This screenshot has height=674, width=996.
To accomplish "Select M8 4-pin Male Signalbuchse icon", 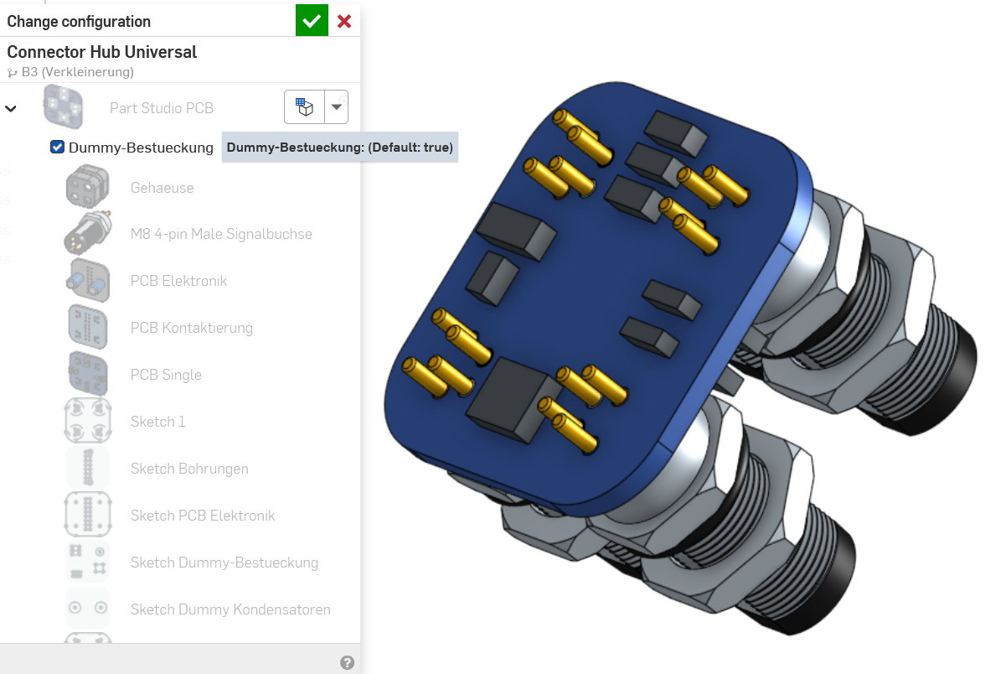I will point(88,233).
